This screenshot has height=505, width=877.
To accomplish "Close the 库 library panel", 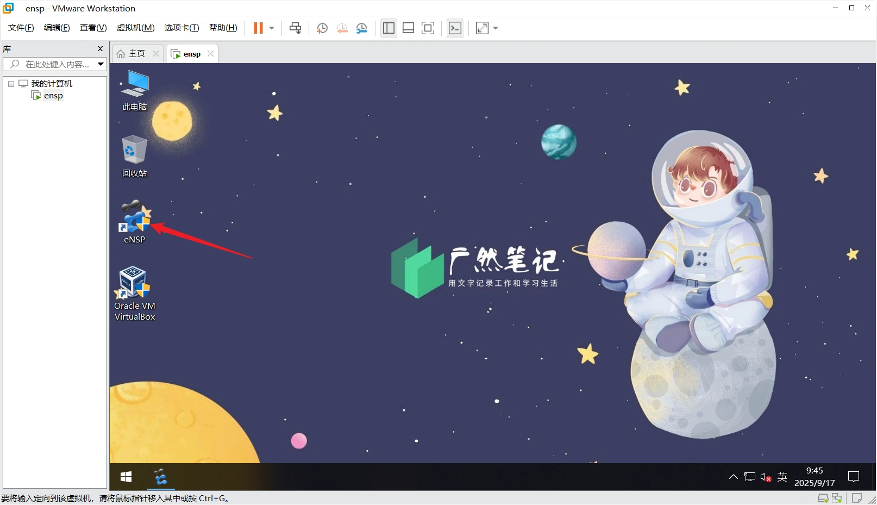I will click(100, 49).
